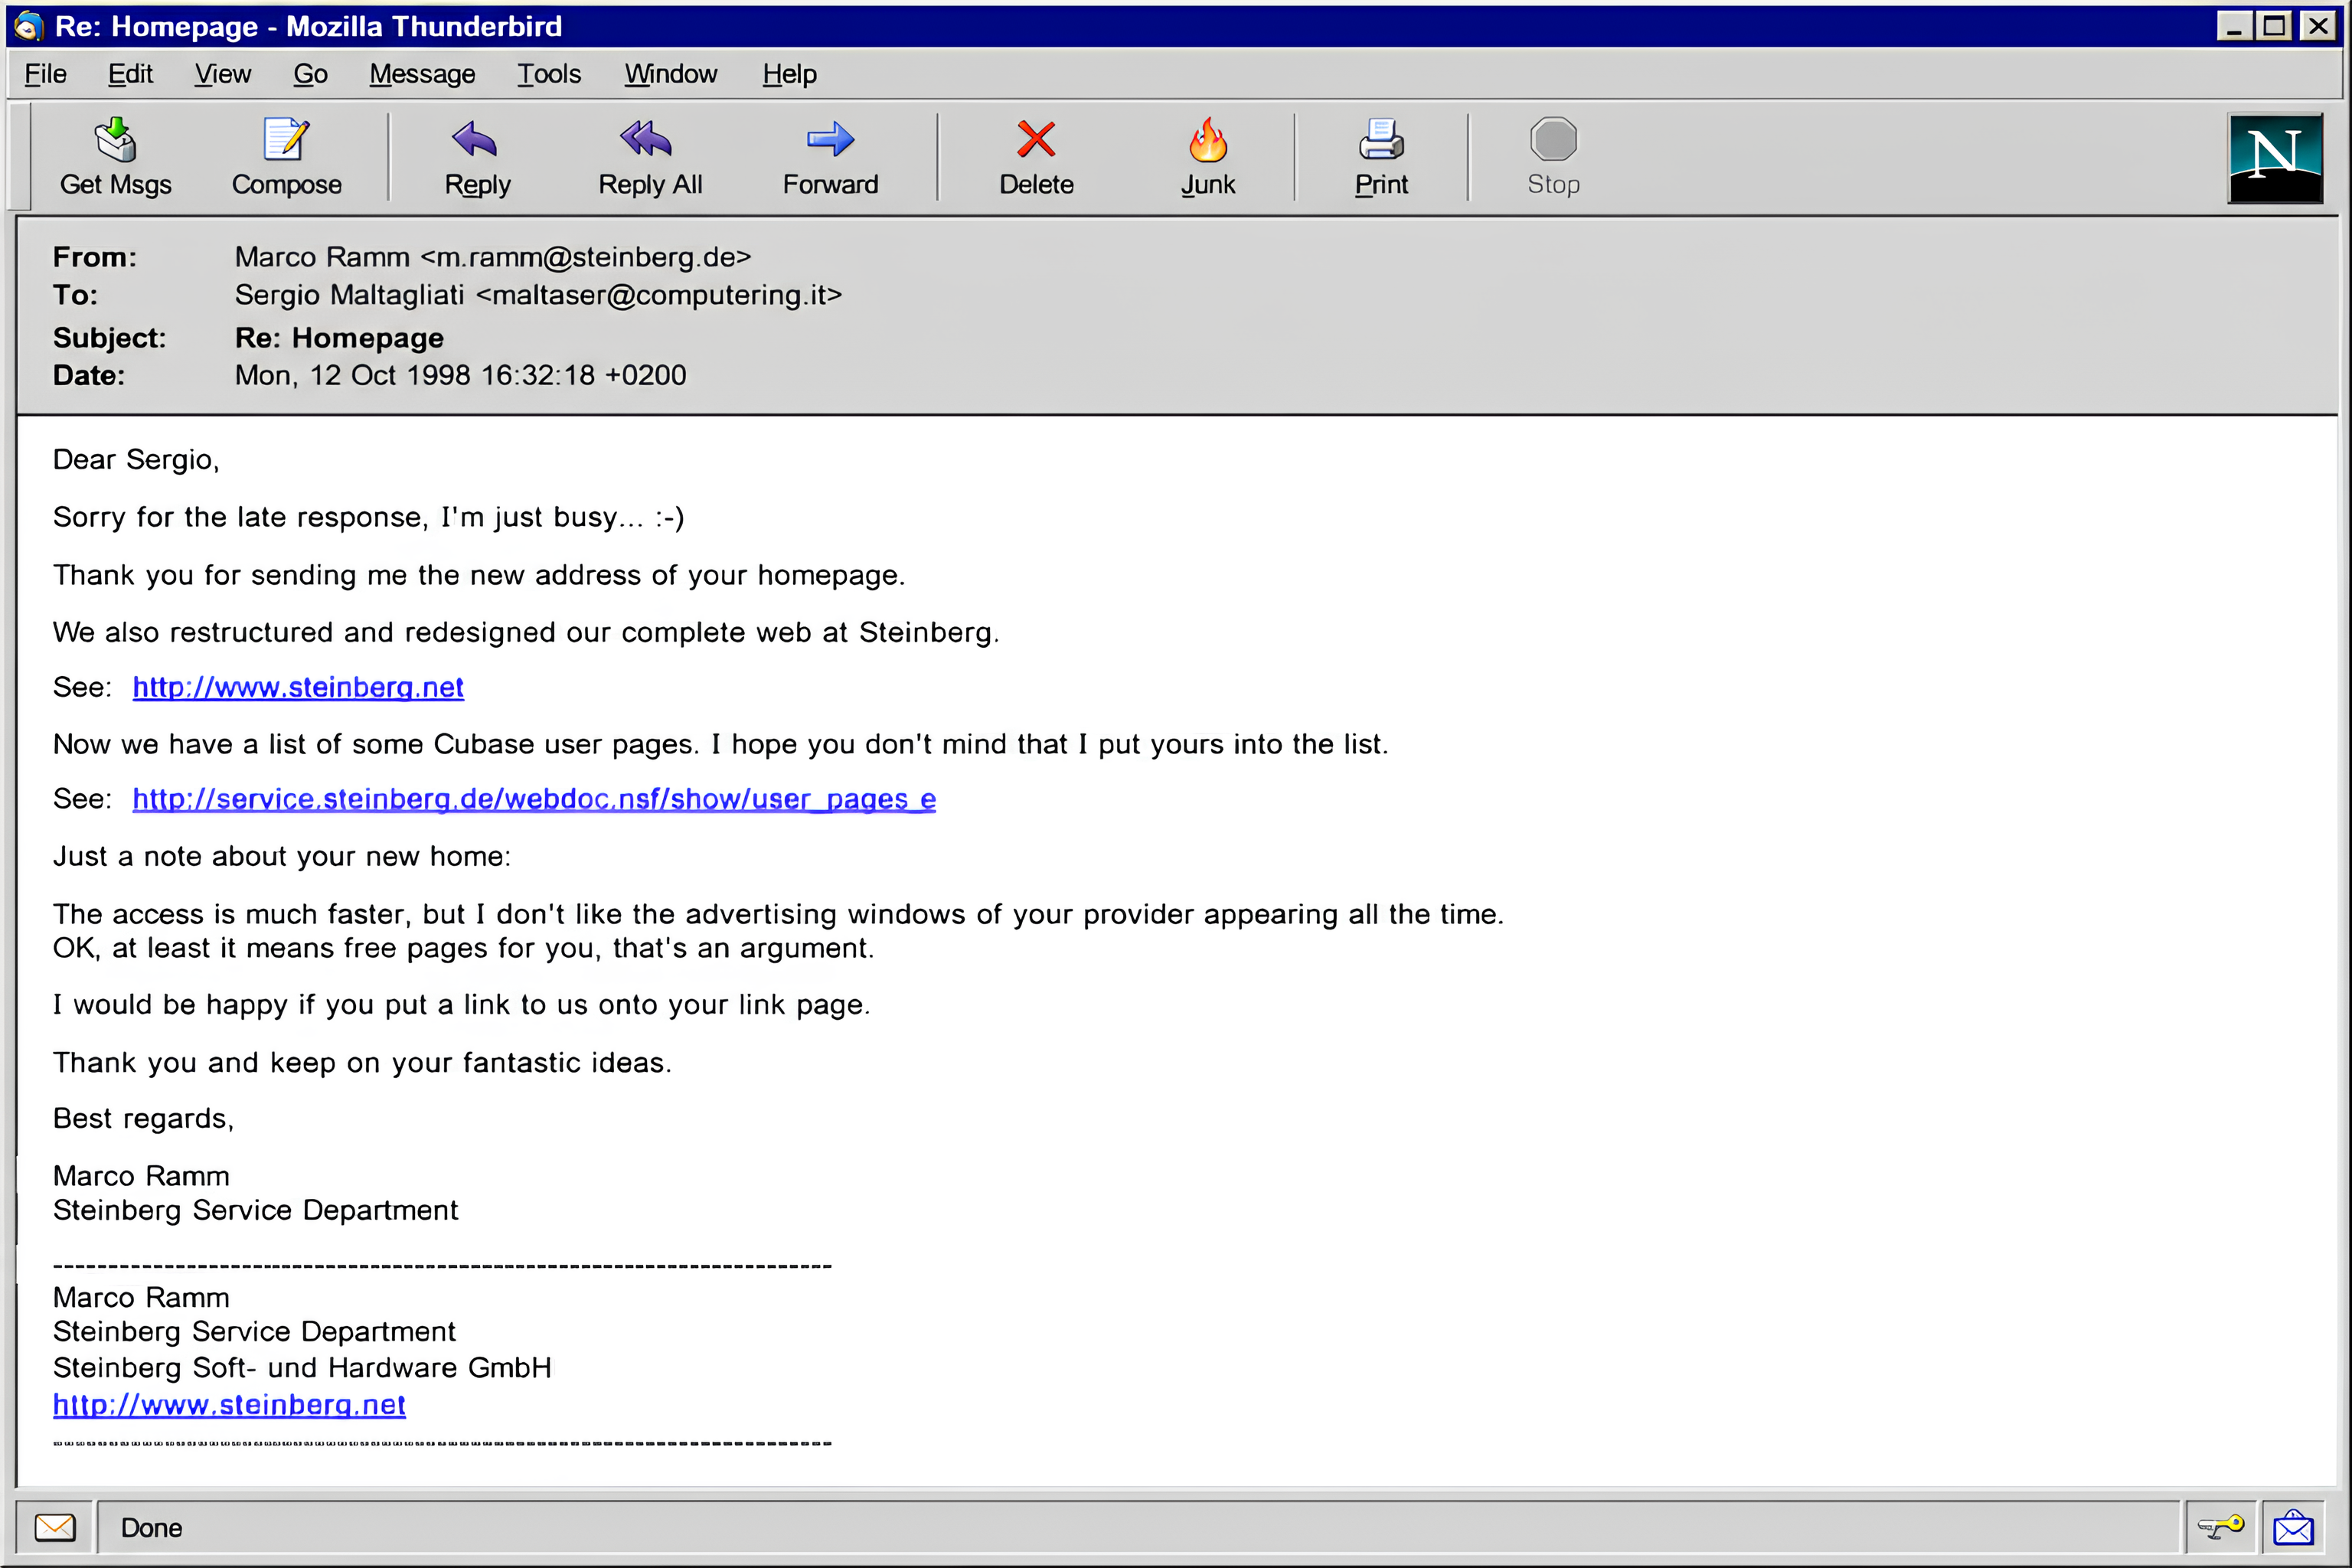The image size is (2352, 1568).
Task: Open the View menu
Action: pos(223,74)
